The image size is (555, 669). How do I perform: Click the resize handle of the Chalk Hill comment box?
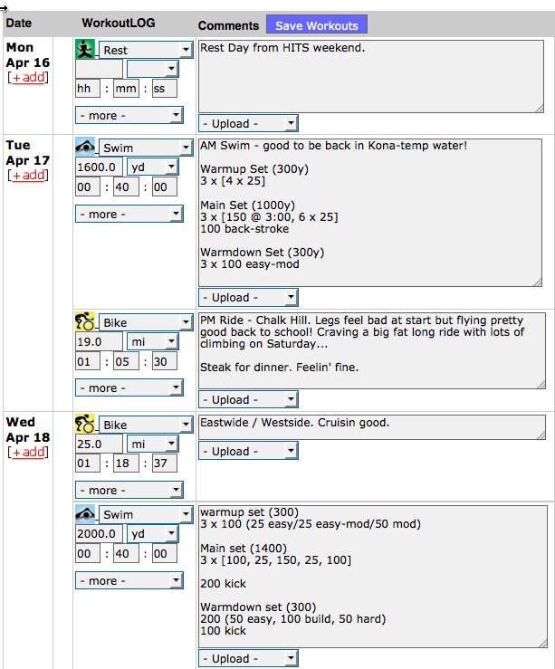[541, 385]
